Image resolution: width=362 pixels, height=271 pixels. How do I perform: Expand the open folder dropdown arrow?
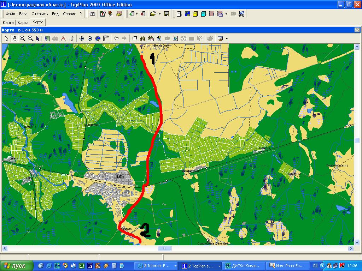(159, 14)
